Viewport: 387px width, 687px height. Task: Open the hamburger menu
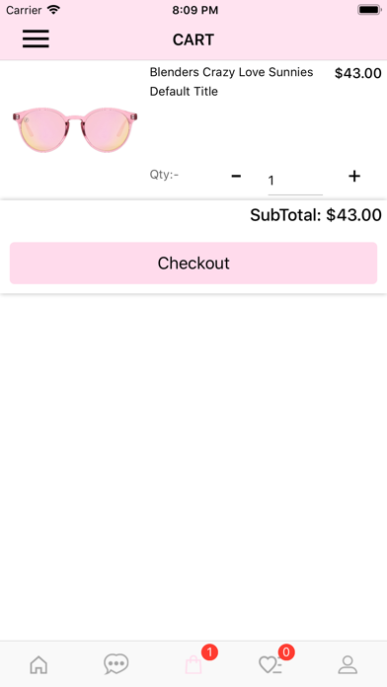pyautogui.click(x=36, y=39)
